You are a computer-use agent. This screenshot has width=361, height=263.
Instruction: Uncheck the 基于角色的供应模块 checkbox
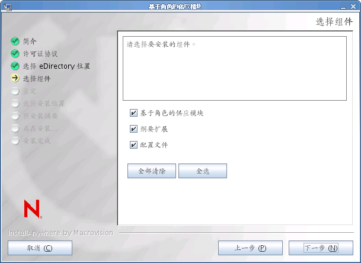133,113
